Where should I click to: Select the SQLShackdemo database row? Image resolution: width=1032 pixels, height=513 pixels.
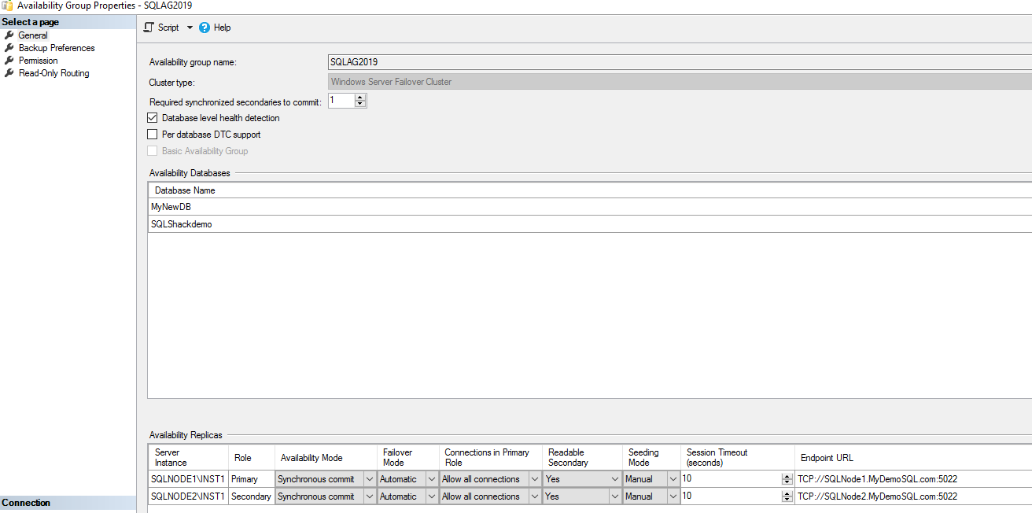(589, 224)
